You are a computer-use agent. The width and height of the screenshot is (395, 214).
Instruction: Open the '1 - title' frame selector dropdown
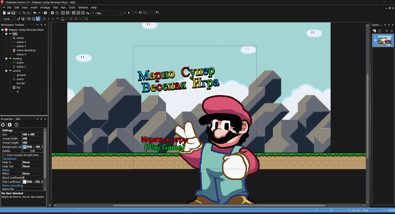[x=120, y=13]
